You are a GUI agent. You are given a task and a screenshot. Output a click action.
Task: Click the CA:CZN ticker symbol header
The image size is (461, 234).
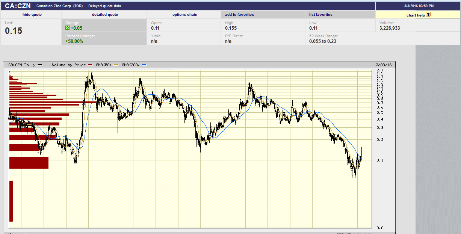coord(18,6)
